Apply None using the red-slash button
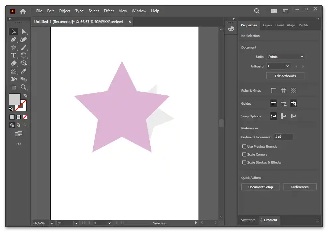 [x=25, y=117]
